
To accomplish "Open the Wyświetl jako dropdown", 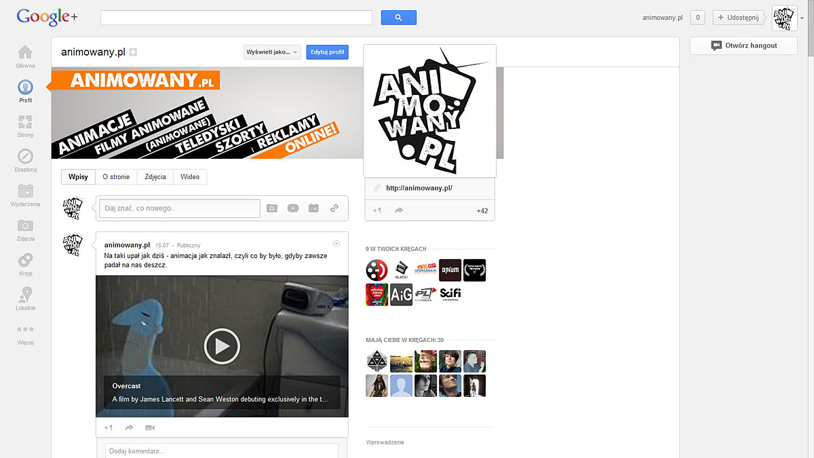I will coord(271,52).
